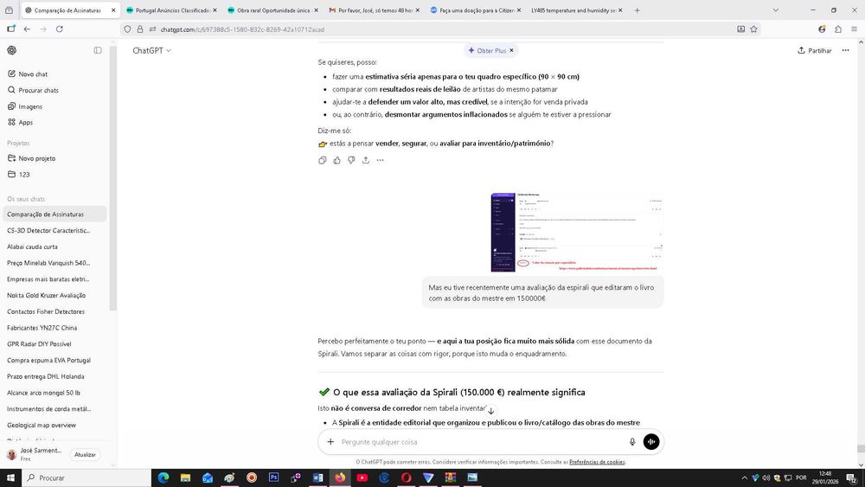Click the Partilhar share button
Image resolution: width=865 pixels, height=487 pixels.
(x=815, y=50)
